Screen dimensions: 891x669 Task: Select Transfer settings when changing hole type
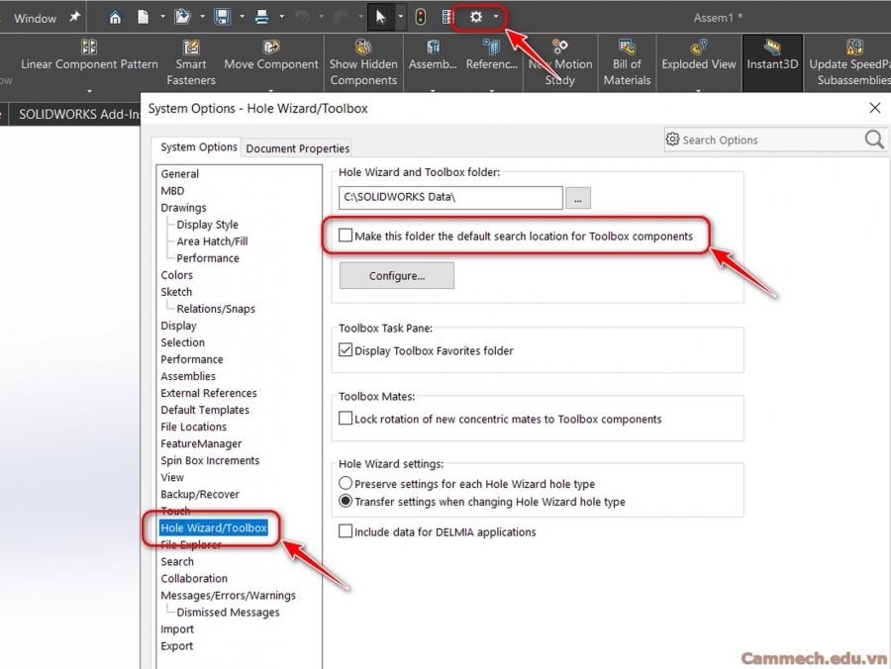click(x=346, y=502)
